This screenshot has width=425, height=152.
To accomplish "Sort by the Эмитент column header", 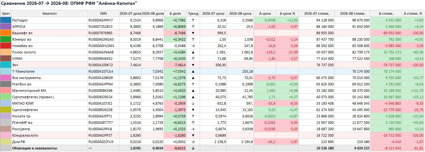I will (49, 13).
